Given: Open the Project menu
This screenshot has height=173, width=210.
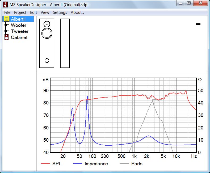Looking at the screenshot, I should [x=20, y=12].
